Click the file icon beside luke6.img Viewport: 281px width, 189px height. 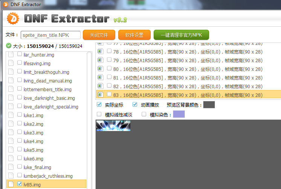click(x=11, y=159)
